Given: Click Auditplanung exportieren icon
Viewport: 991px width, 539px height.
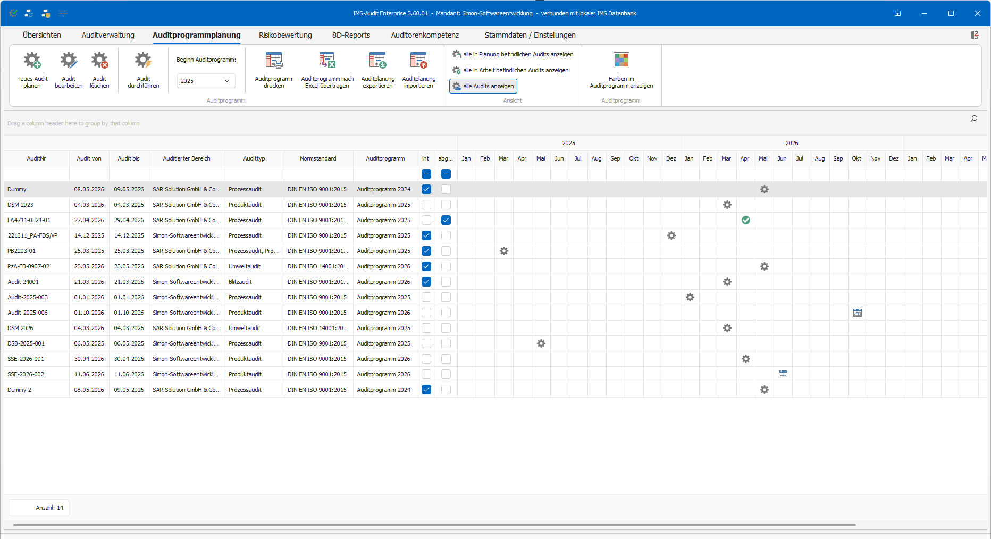Looking at the screenshot, I should tap(378, 61).
